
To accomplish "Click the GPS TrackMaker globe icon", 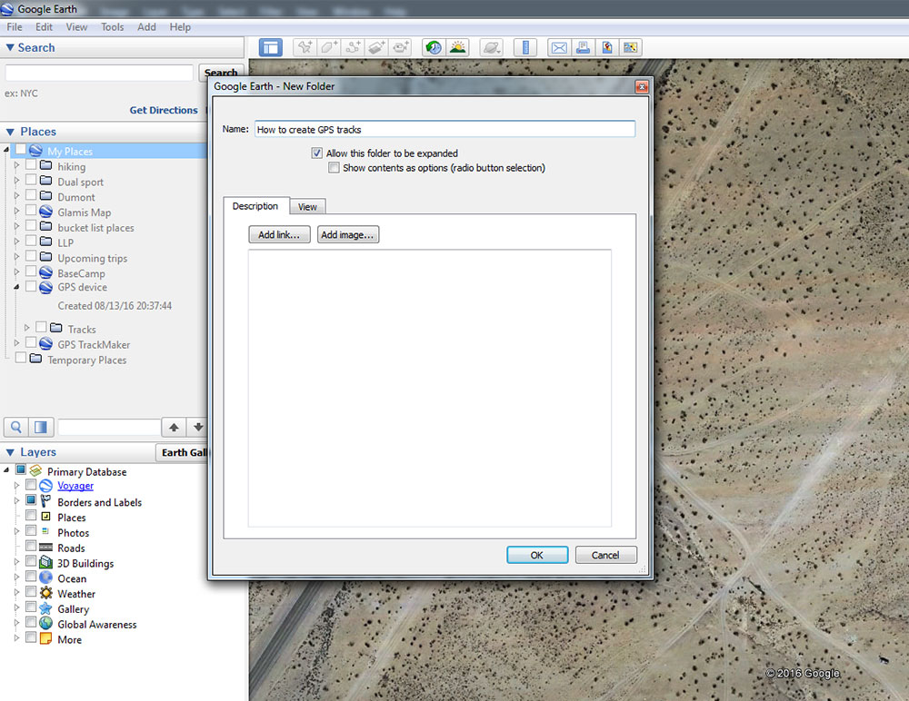I will [x=45, y=343].
